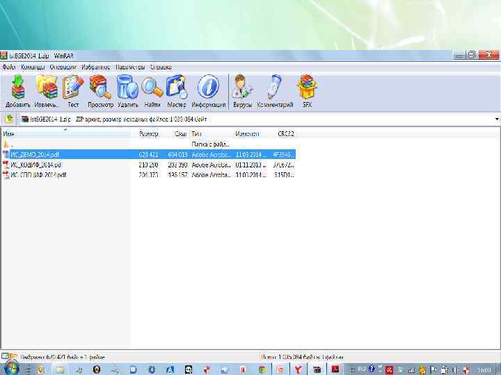Open the address bar dropdown arrow
The height and width of the screenshot is (375, 501).
coord(497,119)
